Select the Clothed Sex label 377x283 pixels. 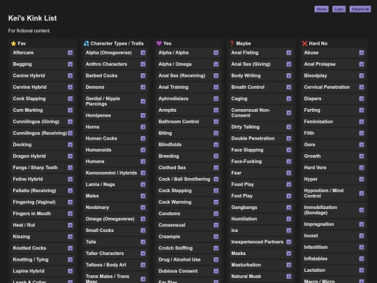[172, 168]
